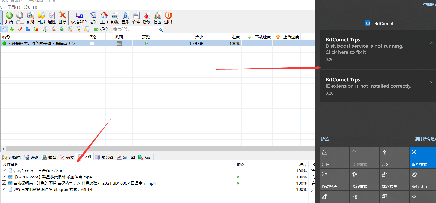Open the 软件 (Software) toolbar icon
The width and height of the screenshot is (436, 203).
tap(136, 18)
